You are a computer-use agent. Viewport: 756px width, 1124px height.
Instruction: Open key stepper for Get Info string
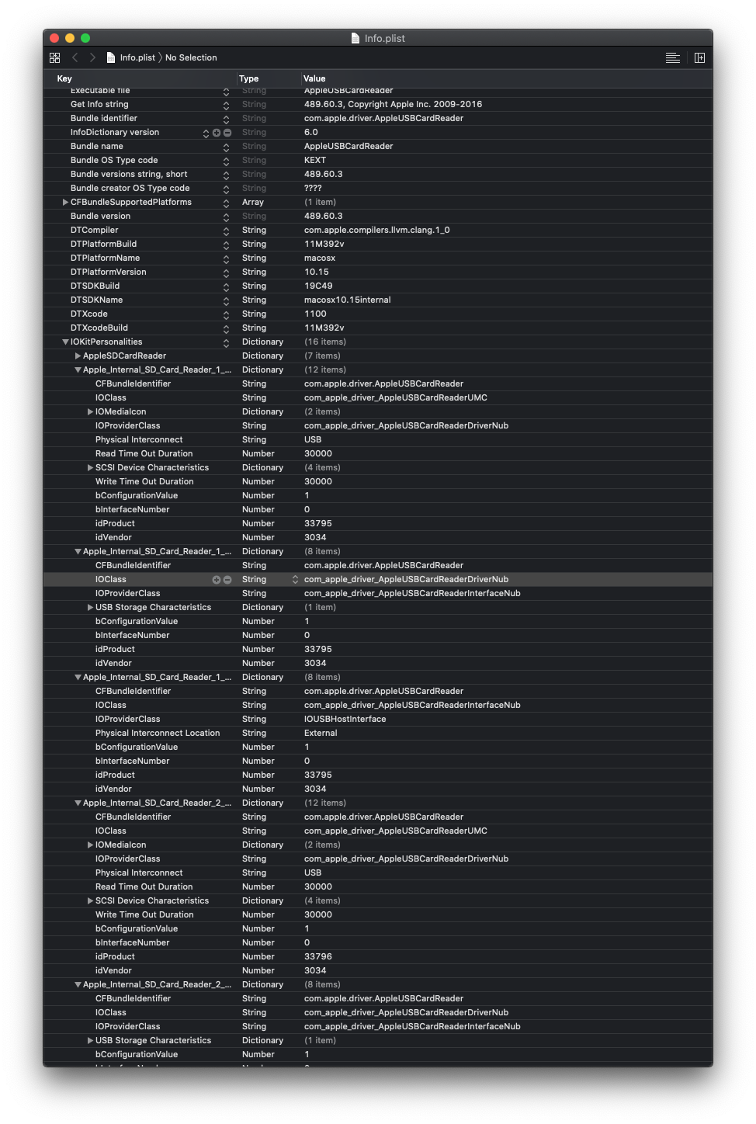(226, 105)
